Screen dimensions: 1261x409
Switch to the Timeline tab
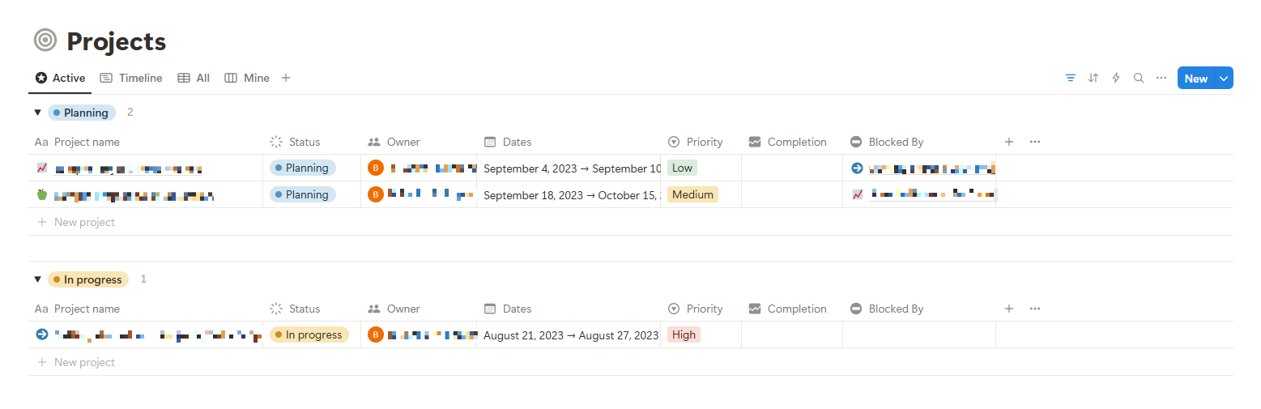pos(131,78)
